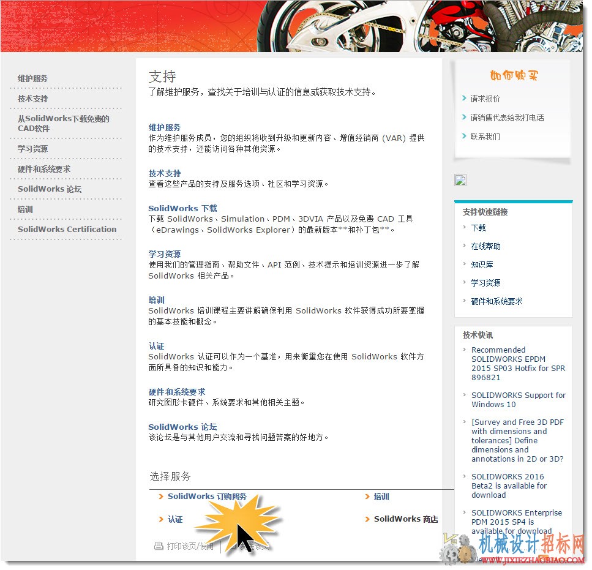Click orange arrow beside SolidWorks 订购服务
Screen dimensions: 592x570
click(161, 497)
